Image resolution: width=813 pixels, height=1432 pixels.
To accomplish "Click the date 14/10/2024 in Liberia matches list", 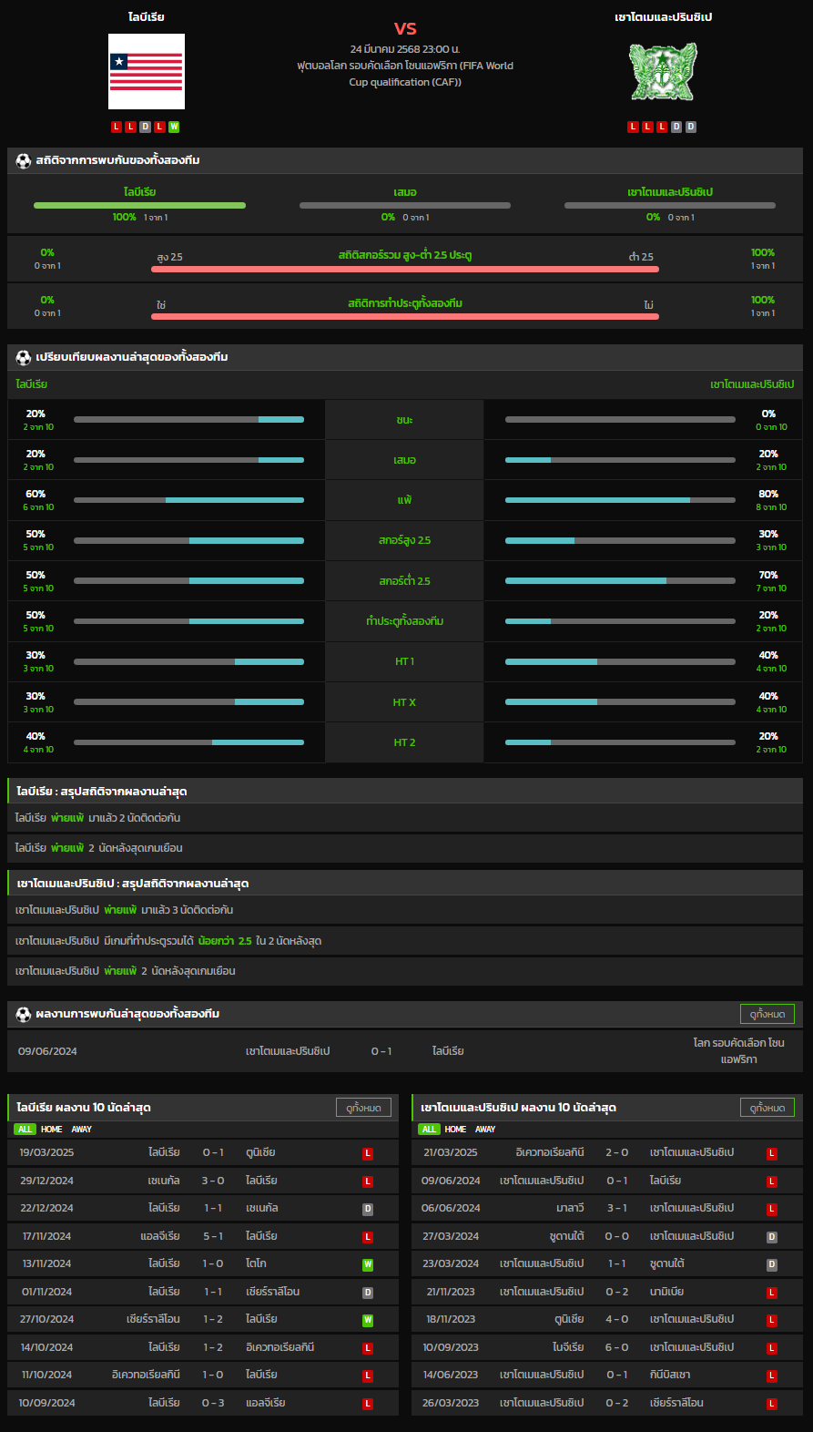I will (x=46, y=1347).
